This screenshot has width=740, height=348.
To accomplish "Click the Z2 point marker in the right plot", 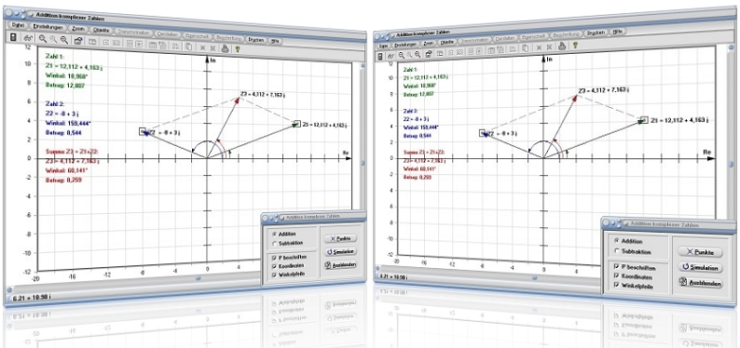I will click(483, 133).
